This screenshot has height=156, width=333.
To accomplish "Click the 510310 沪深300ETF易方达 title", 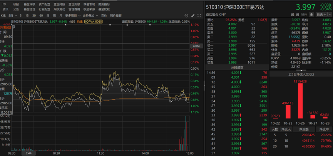I will pos(235,7).
